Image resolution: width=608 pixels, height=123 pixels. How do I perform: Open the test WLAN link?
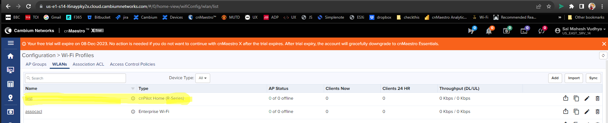pos(29,98)
